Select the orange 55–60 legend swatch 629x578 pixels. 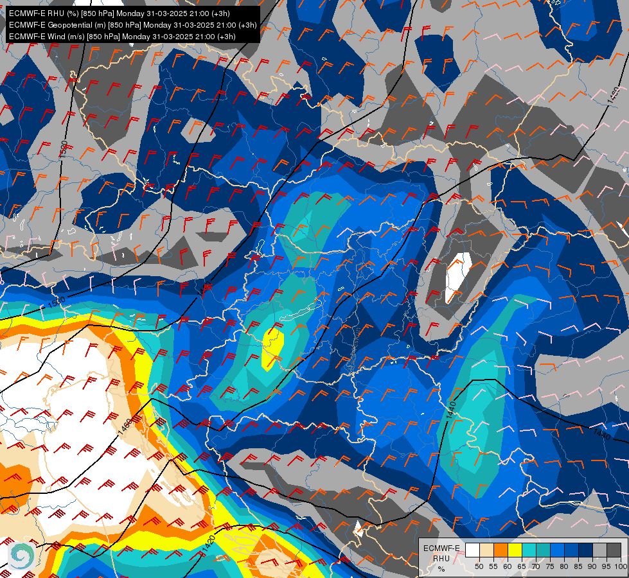click(501, 550)
